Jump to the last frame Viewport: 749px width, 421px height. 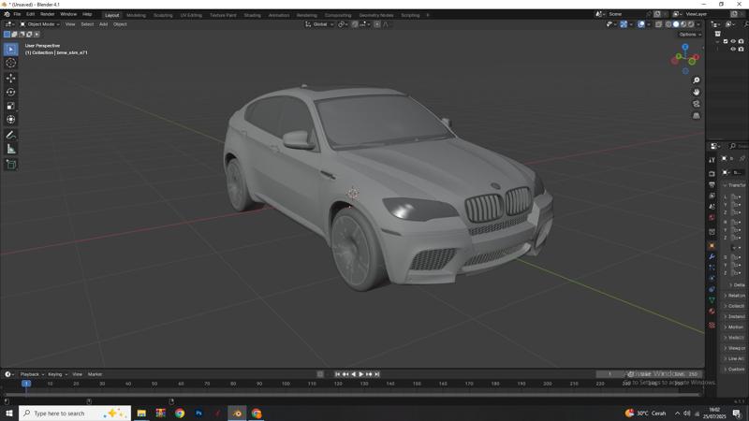tap(377, 374)
